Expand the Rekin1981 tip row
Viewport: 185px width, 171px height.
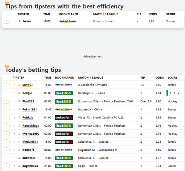[x=6, y=109]
